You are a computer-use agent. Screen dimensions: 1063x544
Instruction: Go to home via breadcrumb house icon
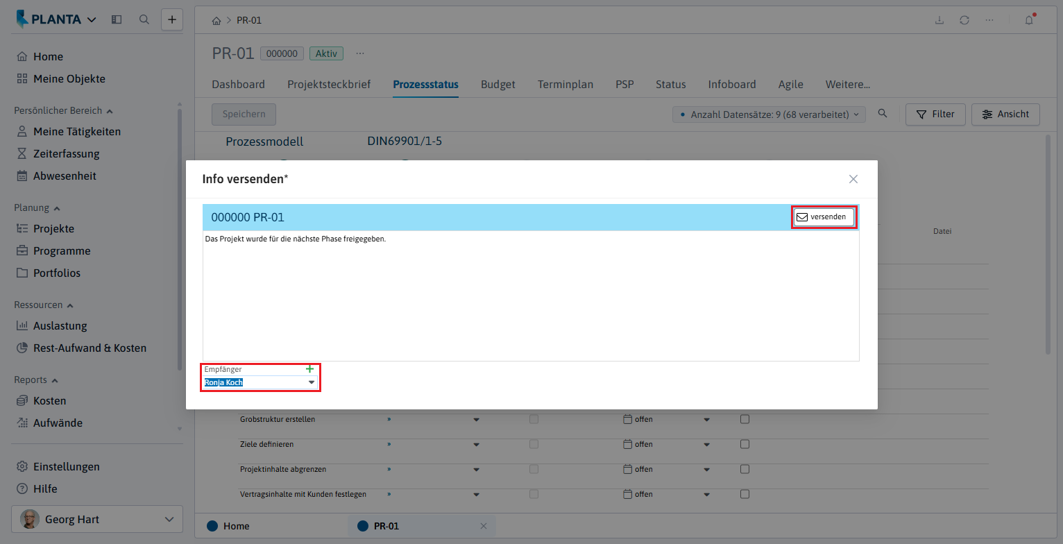[216, 20]
